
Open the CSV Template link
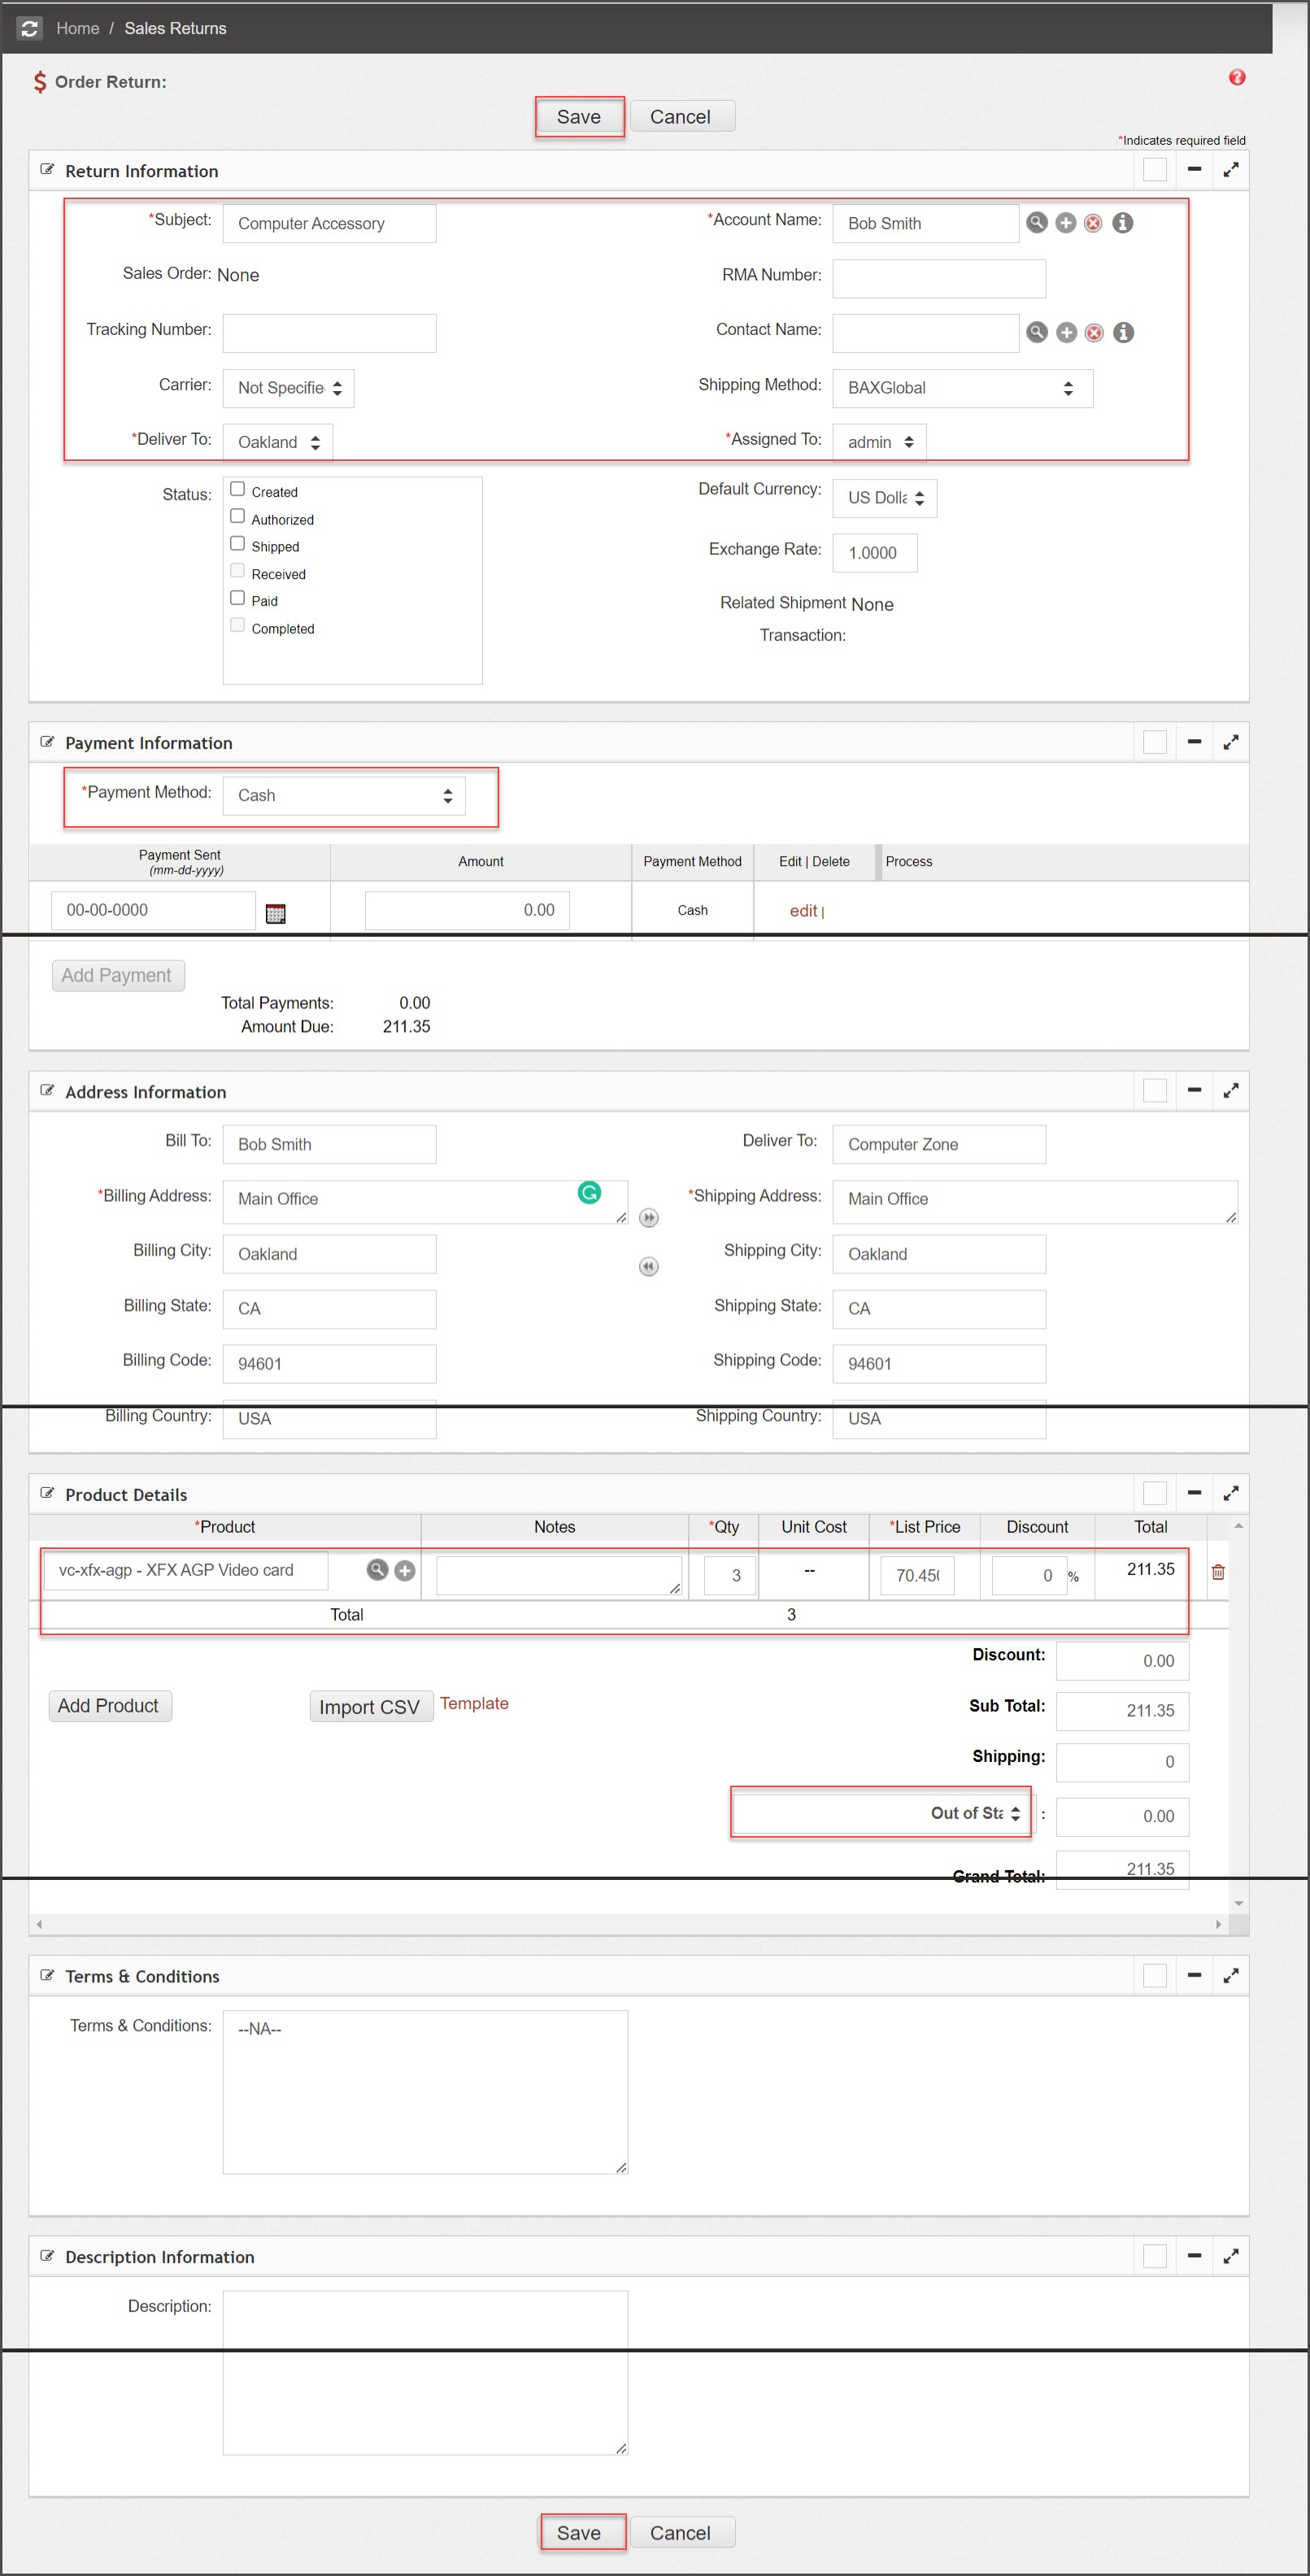tap(474, 1703)
